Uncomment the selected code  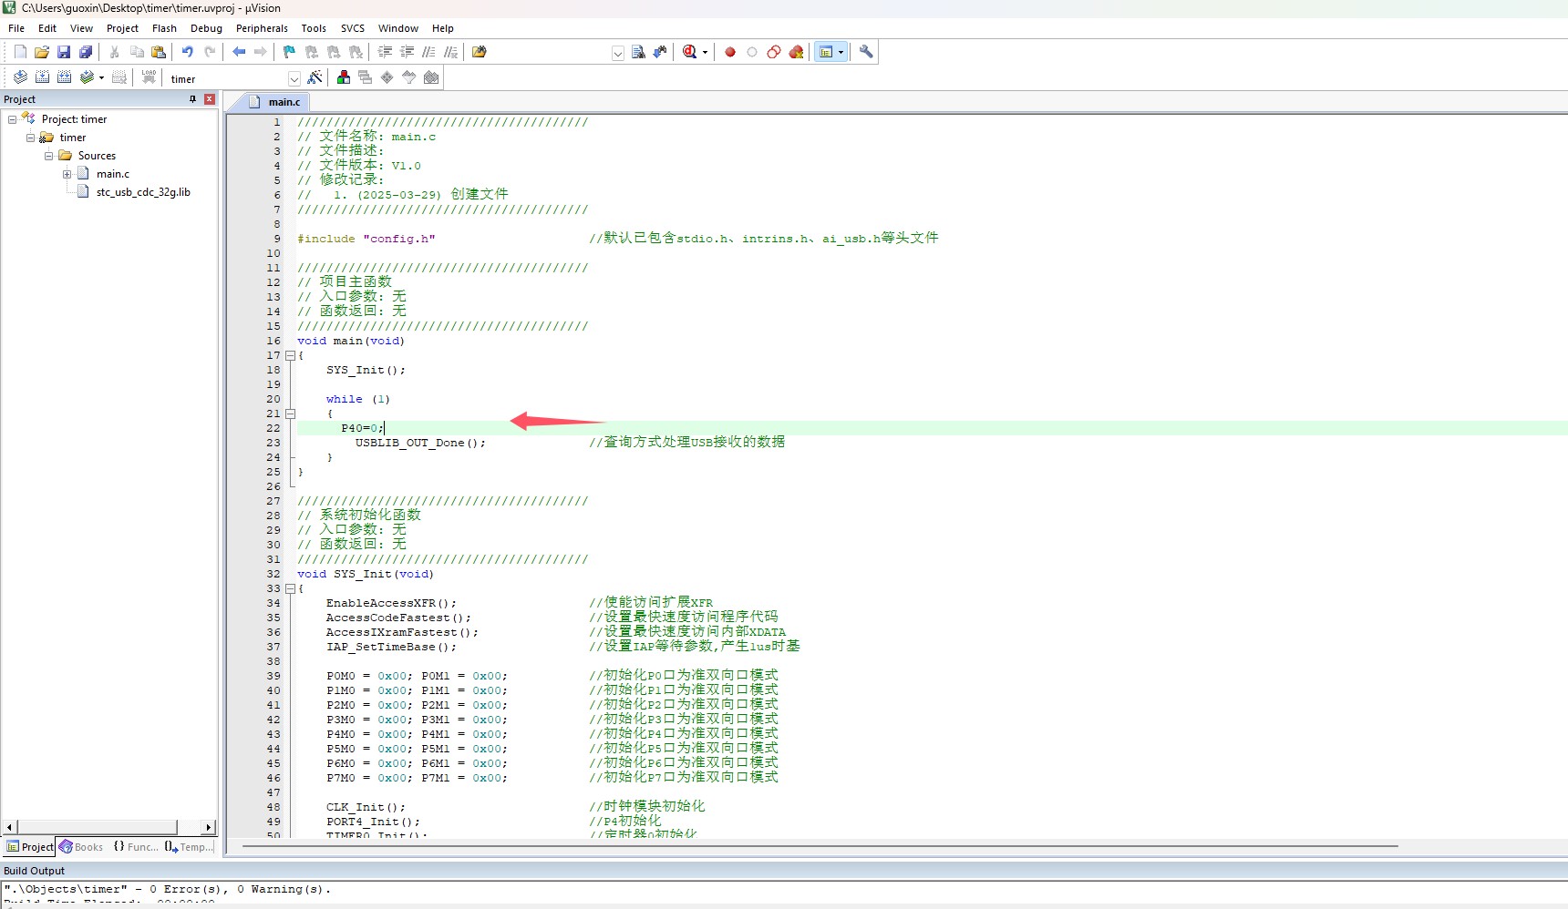pos(450,52)
